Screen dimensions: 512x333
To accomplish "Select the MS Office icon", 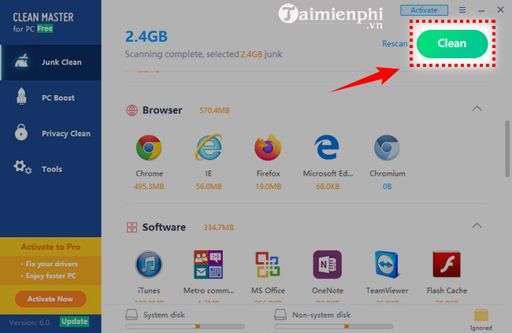I will coord(268,265).
